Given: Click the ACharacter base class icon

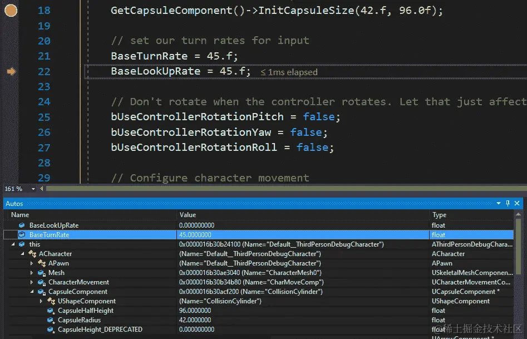Looking at the screenshot, I should [x=32, y=254].
